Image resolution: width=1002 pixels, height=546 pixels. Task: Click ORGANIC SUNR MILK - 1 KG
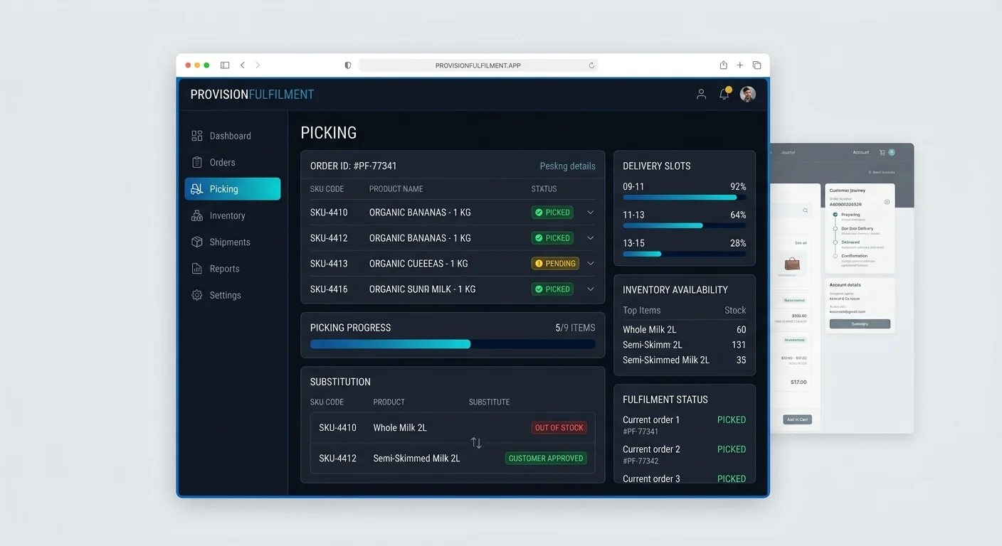(x=422, y=289)
